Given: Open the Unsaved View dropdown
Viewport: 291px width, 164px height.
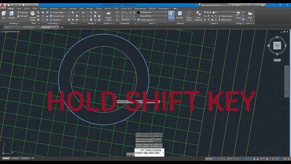Looking at the screenshot, I should [152, 16].
